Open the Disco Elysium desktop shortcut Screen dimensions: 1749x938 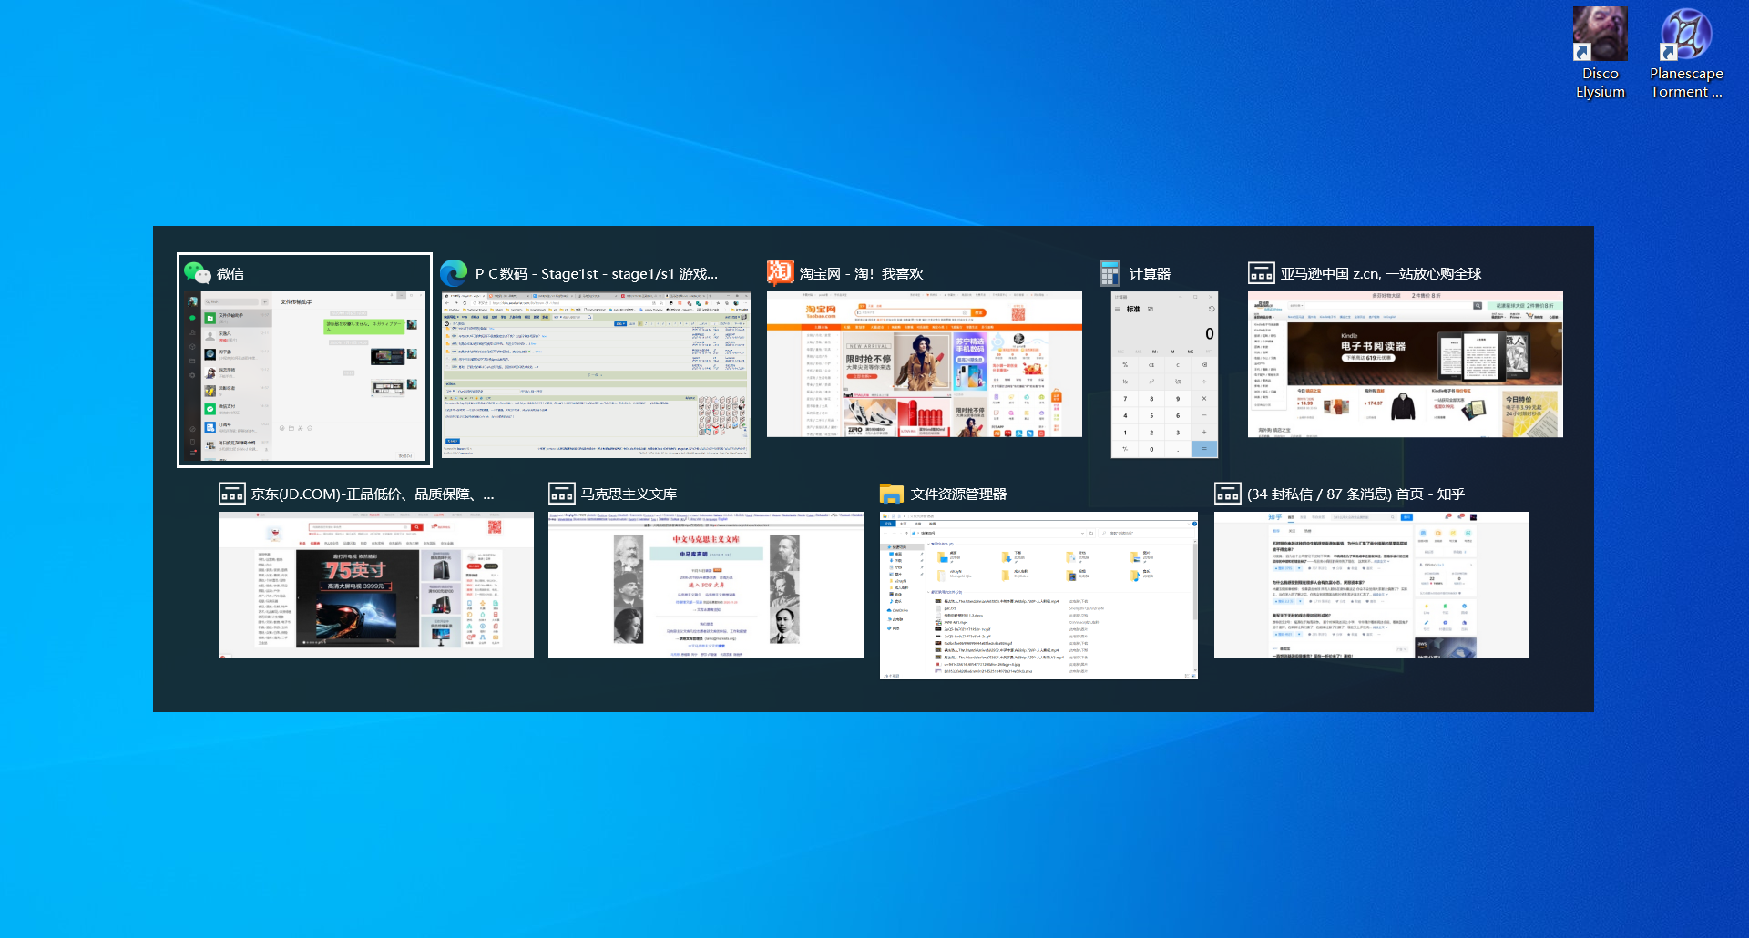click(1601, 54)
